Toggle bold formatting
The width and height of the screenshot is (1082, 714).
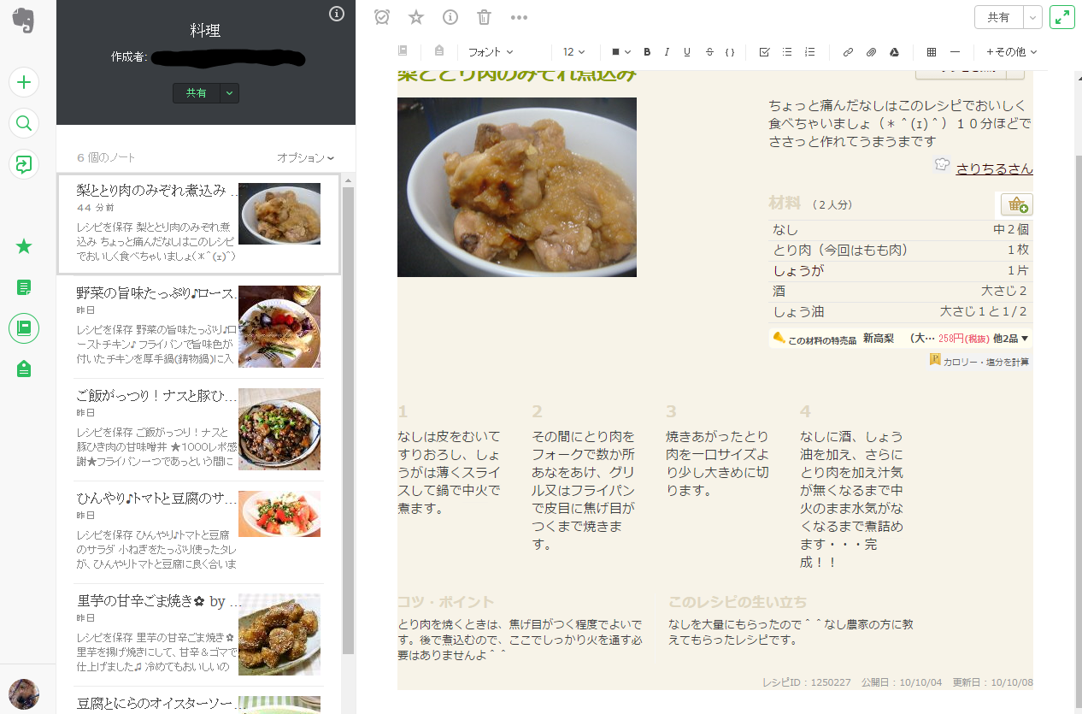(x=647, y=52)
